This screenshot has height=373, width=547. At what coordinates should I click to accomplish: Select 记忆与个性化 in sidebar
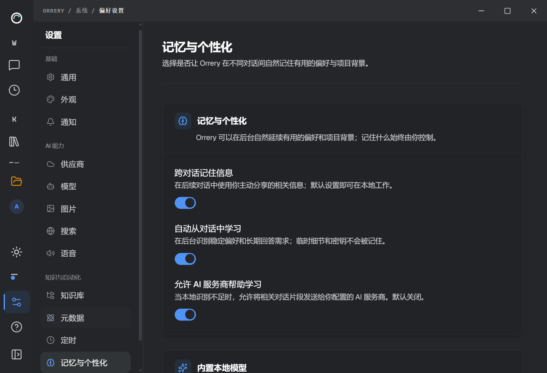tap(86, 362)
